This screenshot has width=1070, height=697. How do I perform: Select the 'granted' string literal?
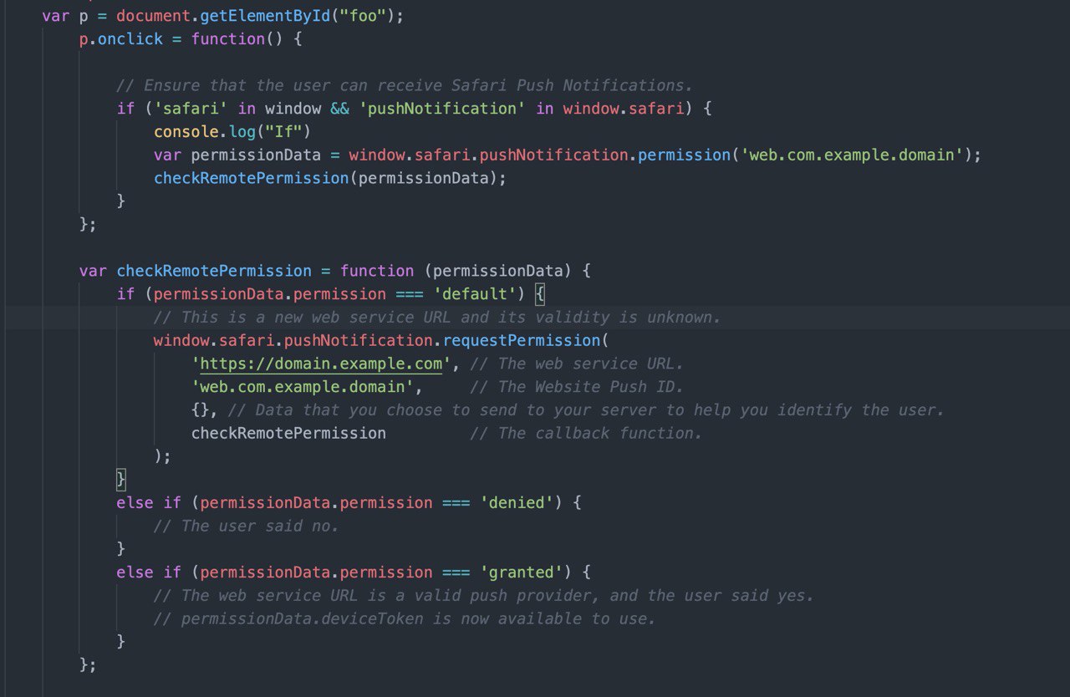[522, 572]
